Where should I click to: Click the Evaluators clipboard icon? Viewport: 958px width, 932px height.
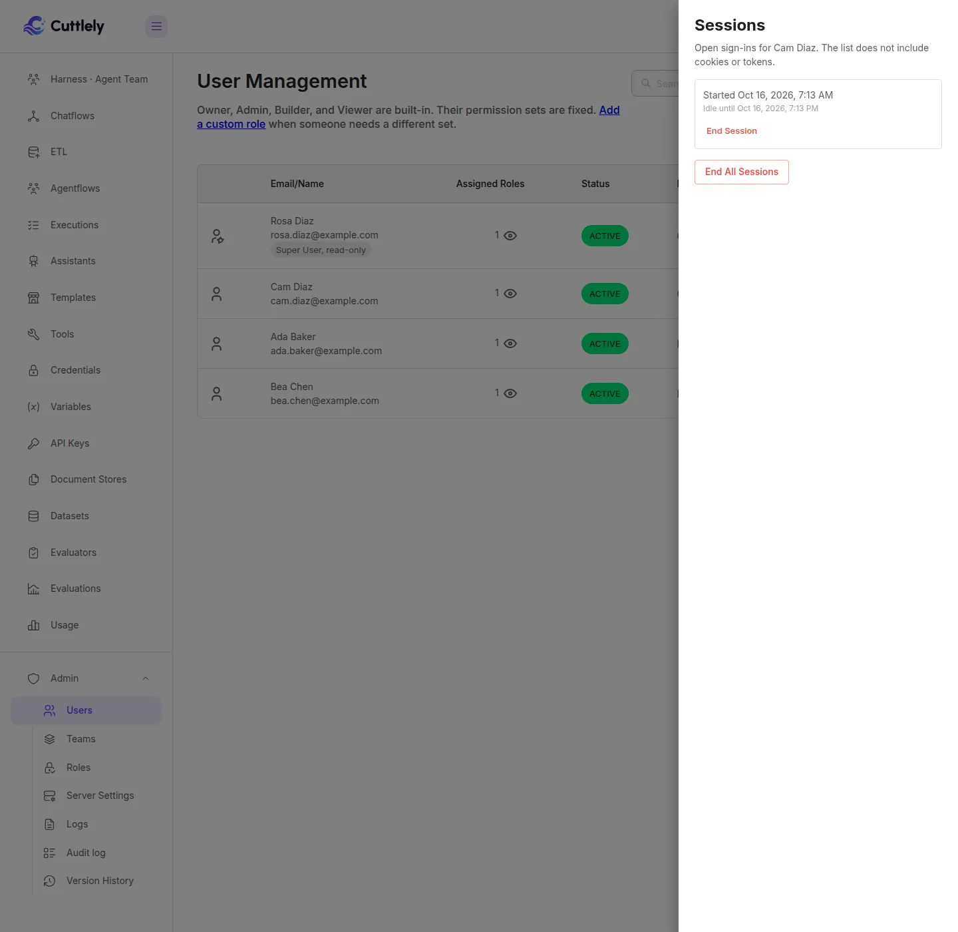click(33, 553)
